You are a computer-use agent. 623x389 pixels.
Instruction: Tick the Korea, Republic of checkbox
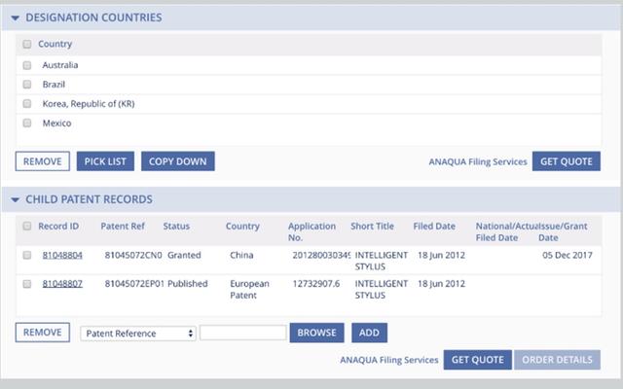coord(27,104)
